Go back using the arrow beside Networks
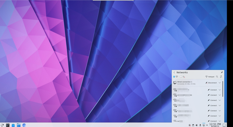This screenshot has width=233, height=127. (x=174, y=73)
